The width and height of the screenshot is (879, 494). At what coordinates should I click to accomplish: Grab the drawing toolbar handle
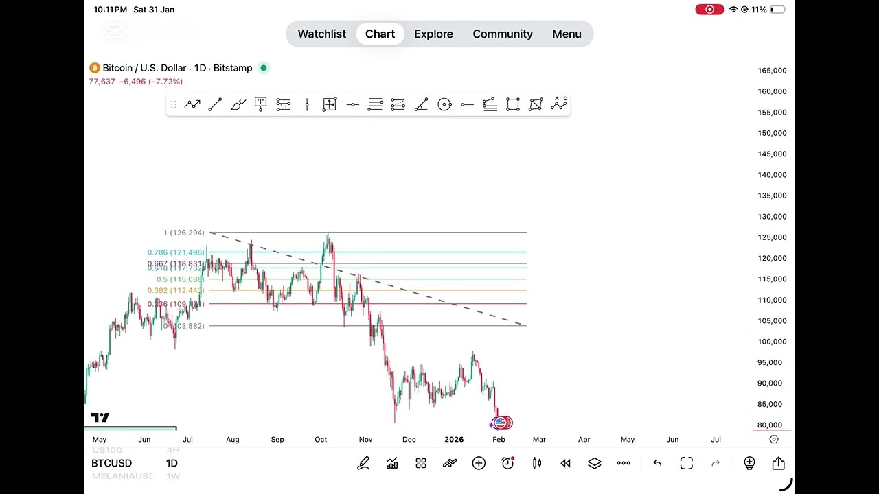click(x=173, y=104)
